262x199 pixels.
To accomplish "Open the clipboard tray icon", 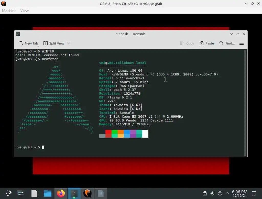I will coord(204,193).
